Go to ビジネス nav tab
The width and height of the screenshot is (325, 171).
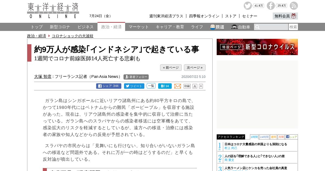click(x=86, y=27)
